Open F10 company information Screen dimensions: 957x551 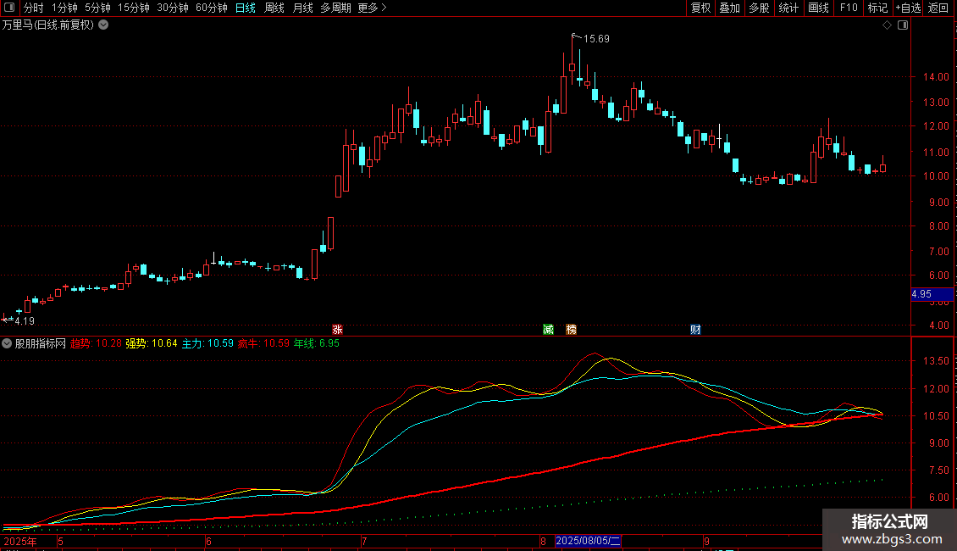point(849,8)
